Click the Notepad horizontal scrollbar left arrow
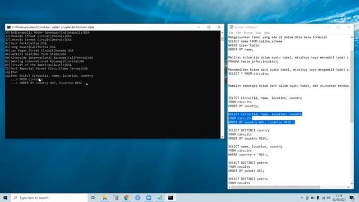The image size is (359, 202). pyautogui.click(x=229, y=187)
